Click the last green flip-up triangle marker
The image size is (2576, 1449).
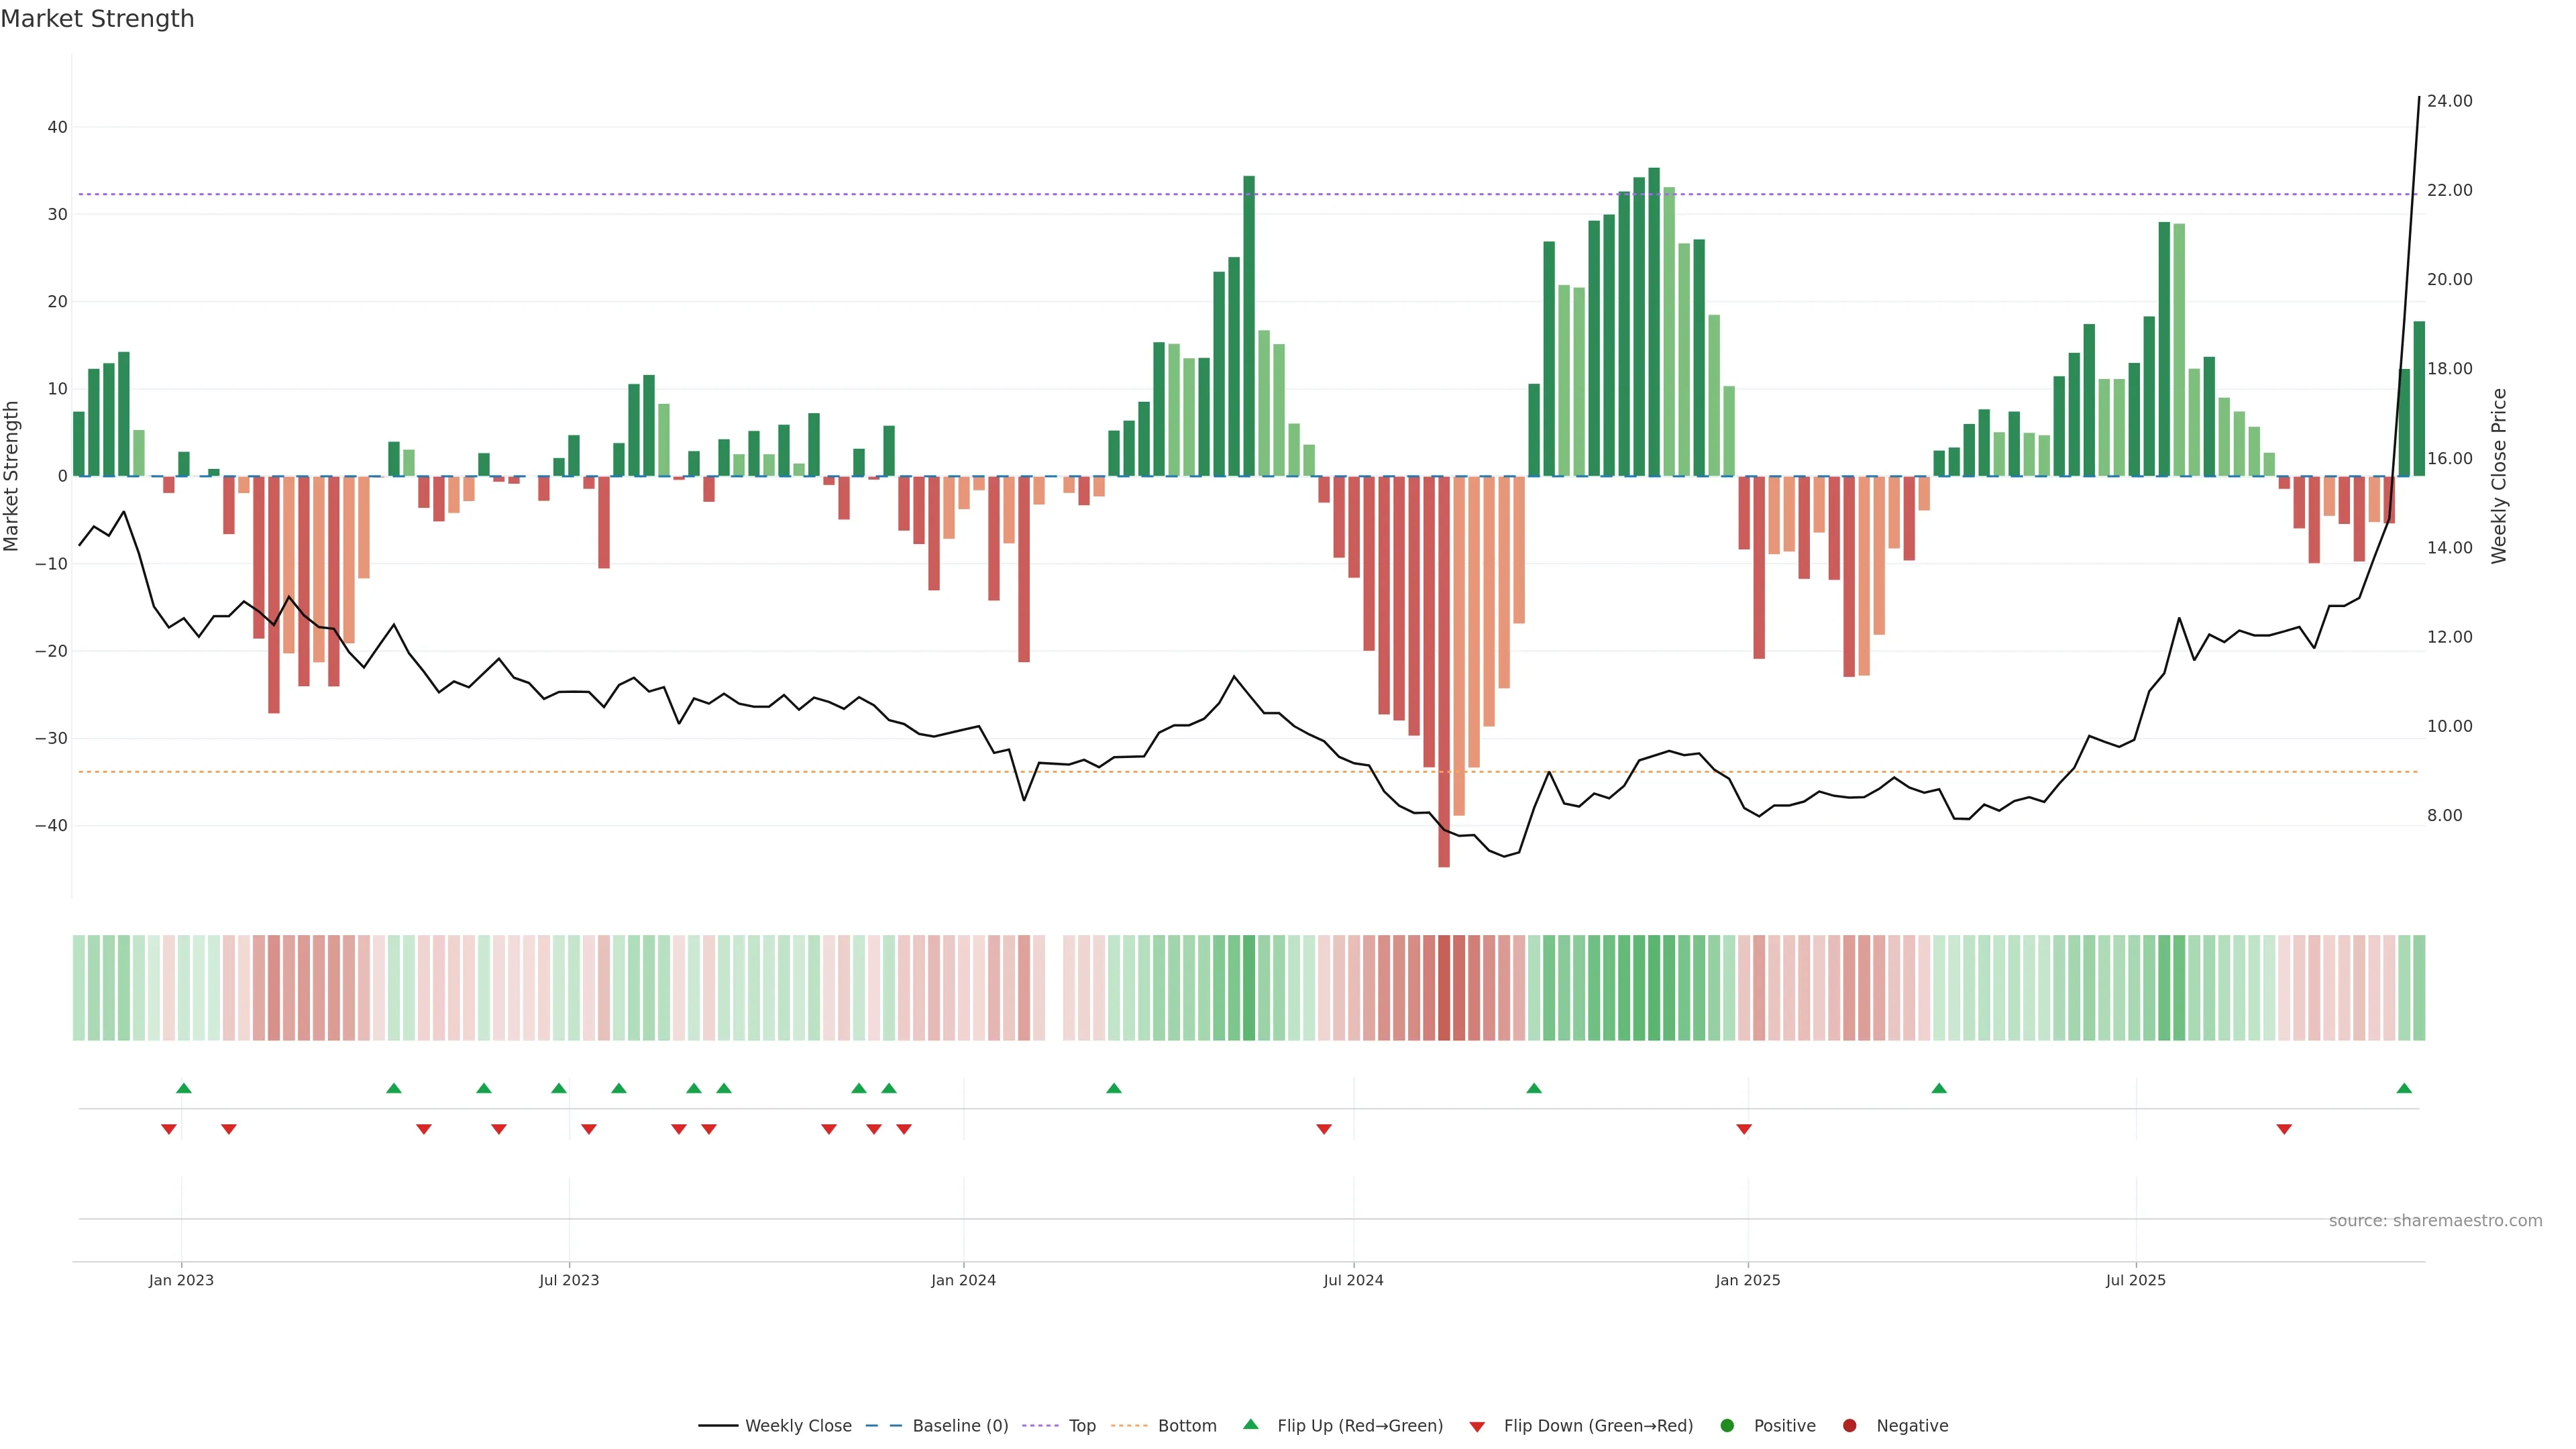click(x=2404, y=1088)
